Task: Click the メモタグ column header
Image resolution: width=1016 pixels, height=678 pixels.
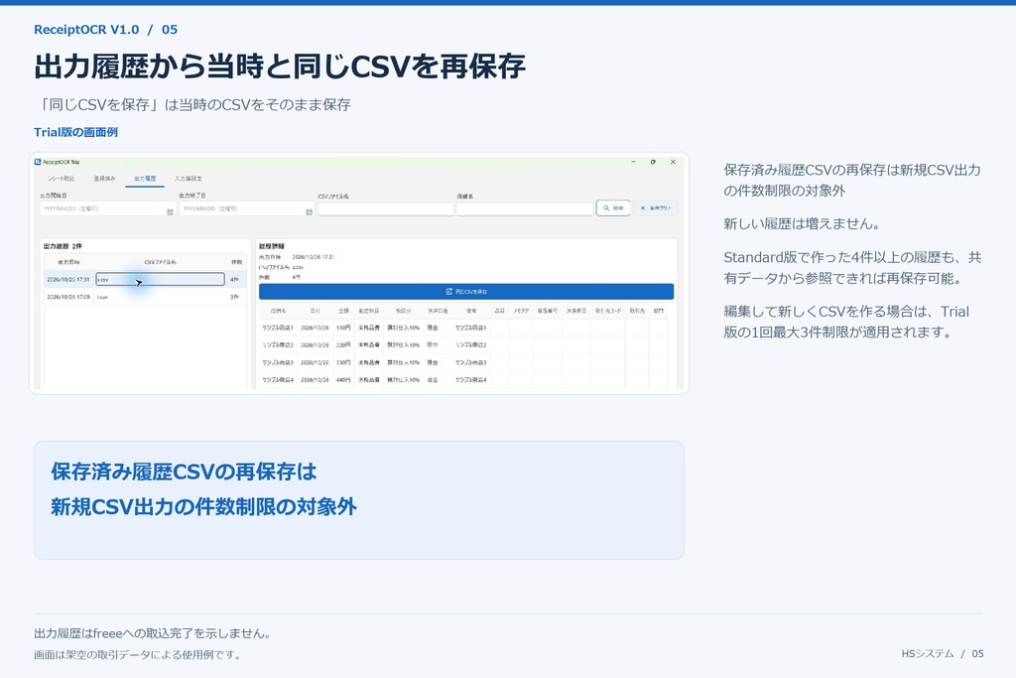Action: pyautogui.click(x=521, y=311)
